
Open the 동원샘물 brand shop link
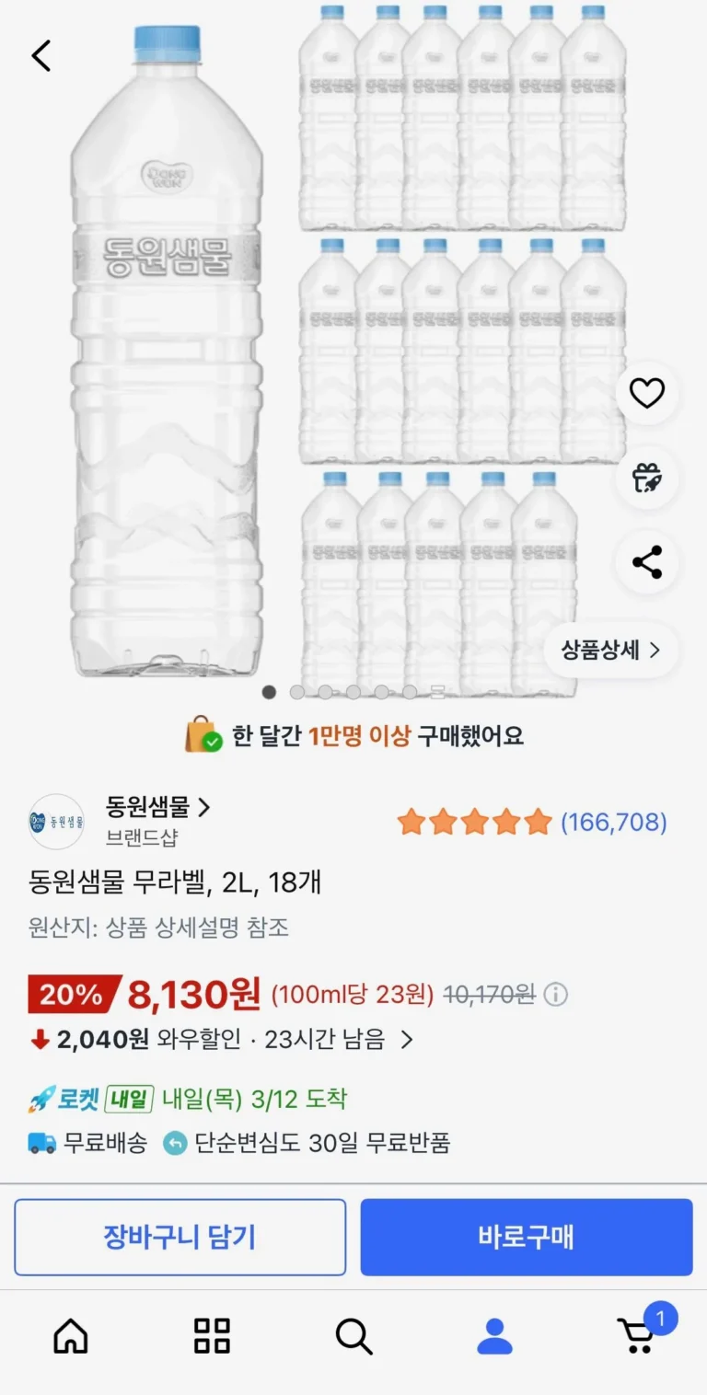[x=157, y=808]
